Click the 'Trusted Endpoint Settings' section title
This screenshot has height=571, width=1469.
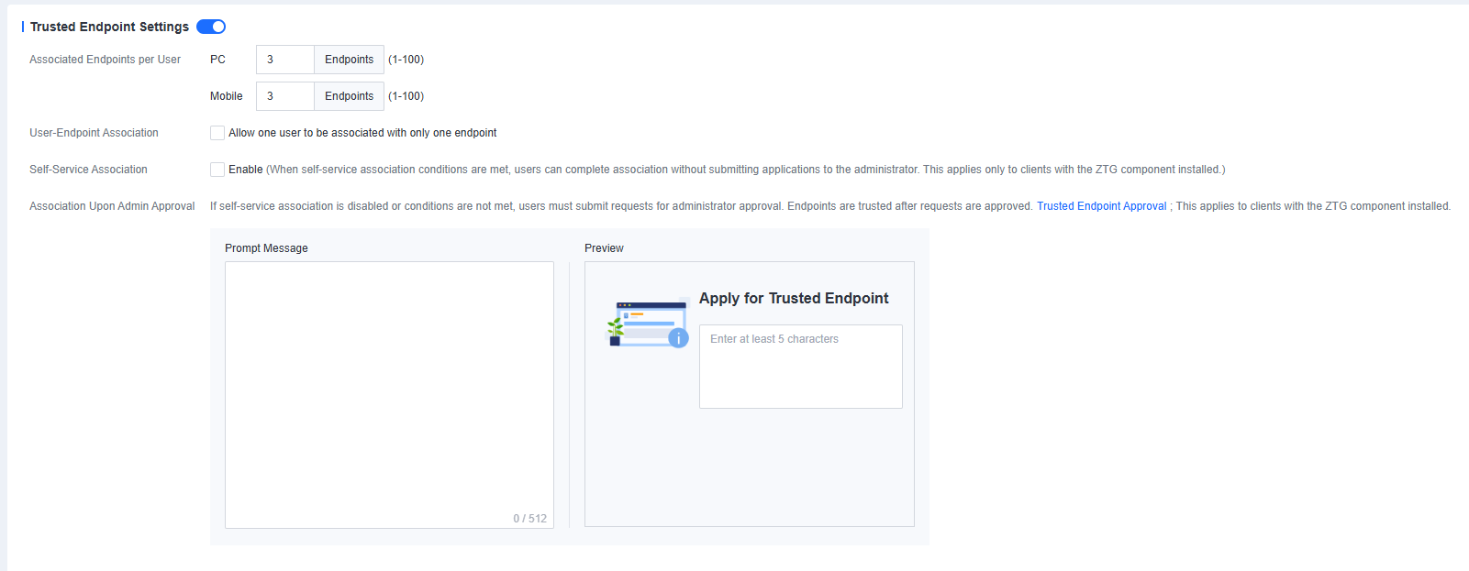(x=109, y=27)
